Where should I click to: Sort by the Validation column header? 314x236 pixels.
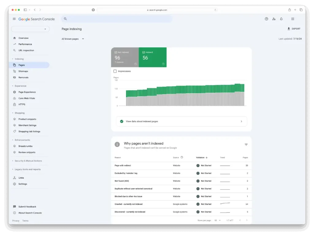pos(202,157)
